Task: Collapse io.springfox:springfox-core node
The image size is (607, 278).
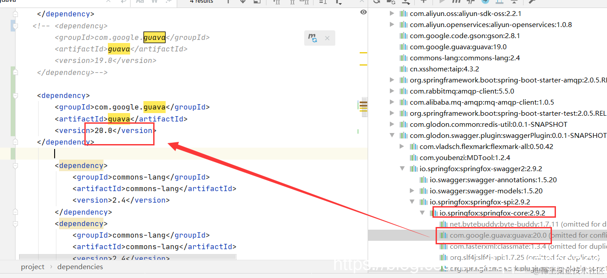Action: (422, 213)
